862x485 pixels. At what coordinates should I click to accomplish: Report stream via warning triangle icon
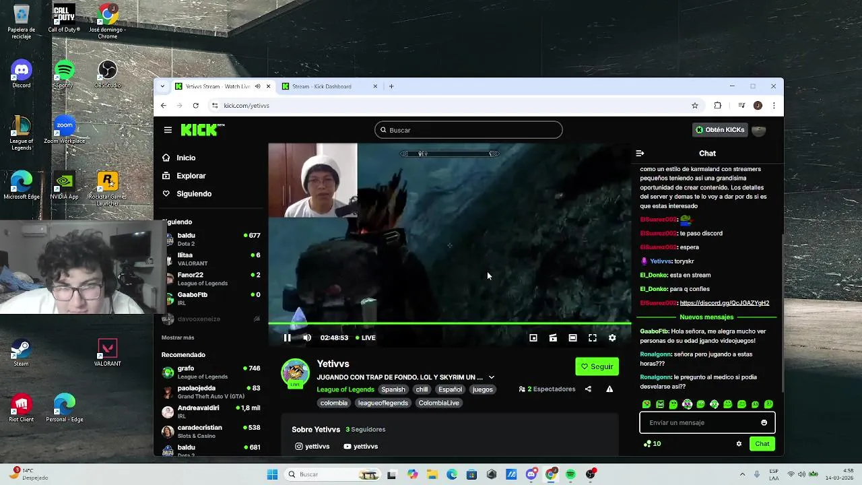pos(609,389)
